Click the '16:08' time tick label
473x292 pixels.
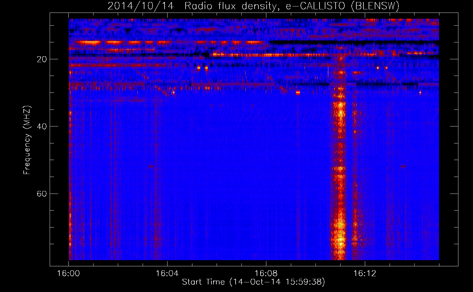coord(266,274)
